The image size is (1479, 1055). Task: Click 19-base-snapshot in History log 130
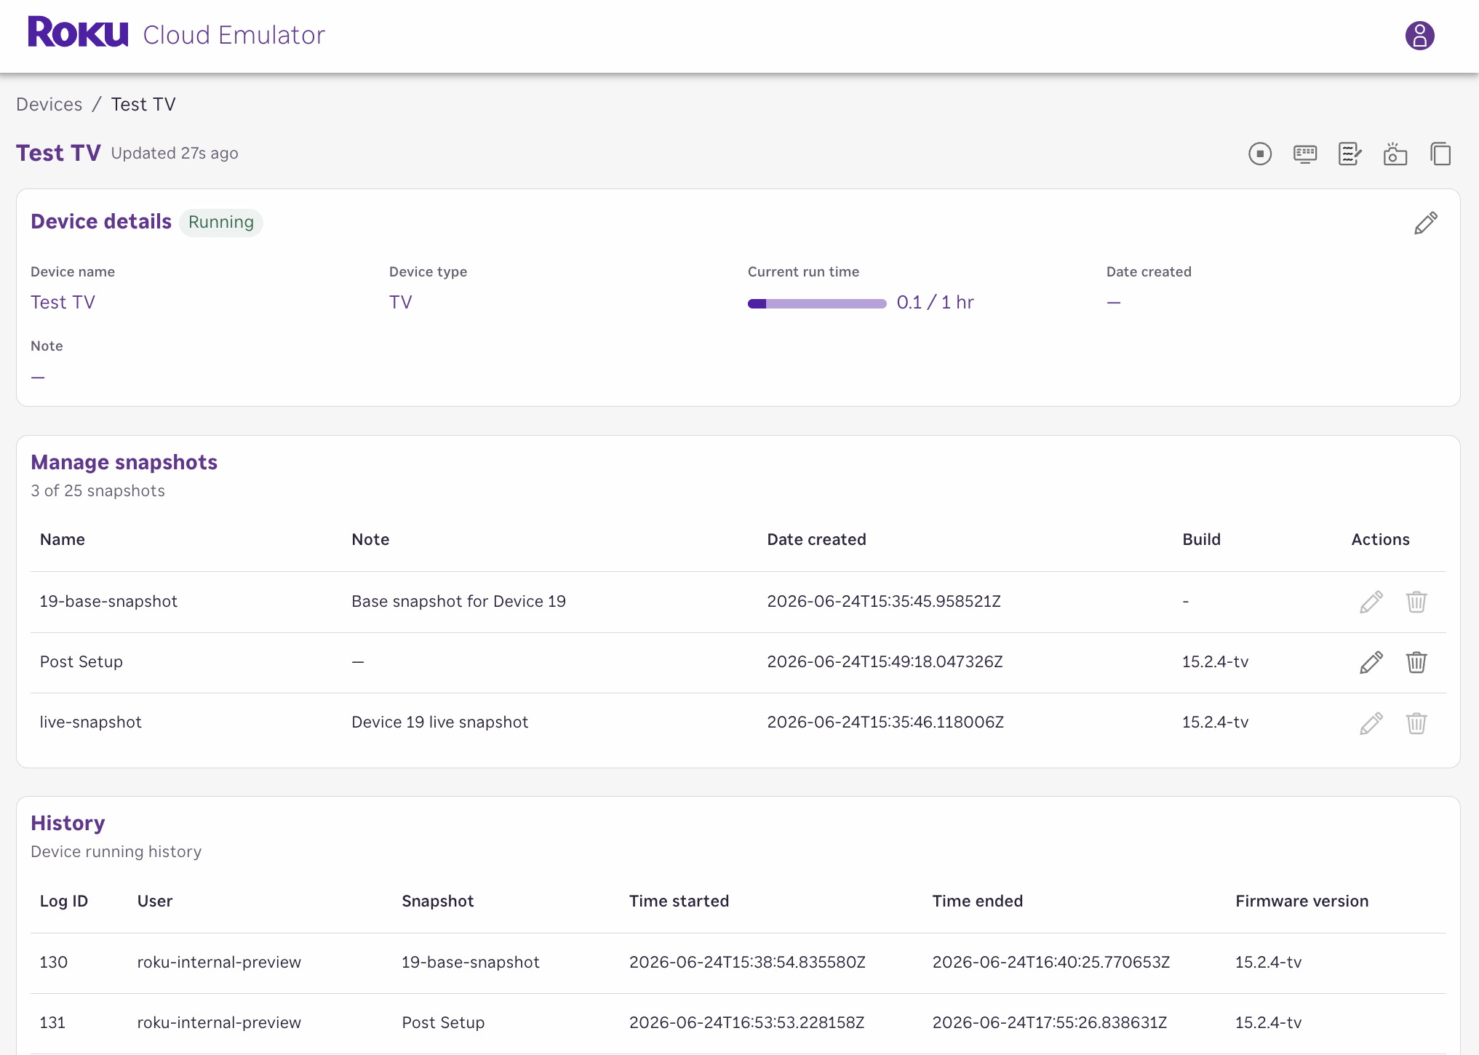(x=470, y=962)
